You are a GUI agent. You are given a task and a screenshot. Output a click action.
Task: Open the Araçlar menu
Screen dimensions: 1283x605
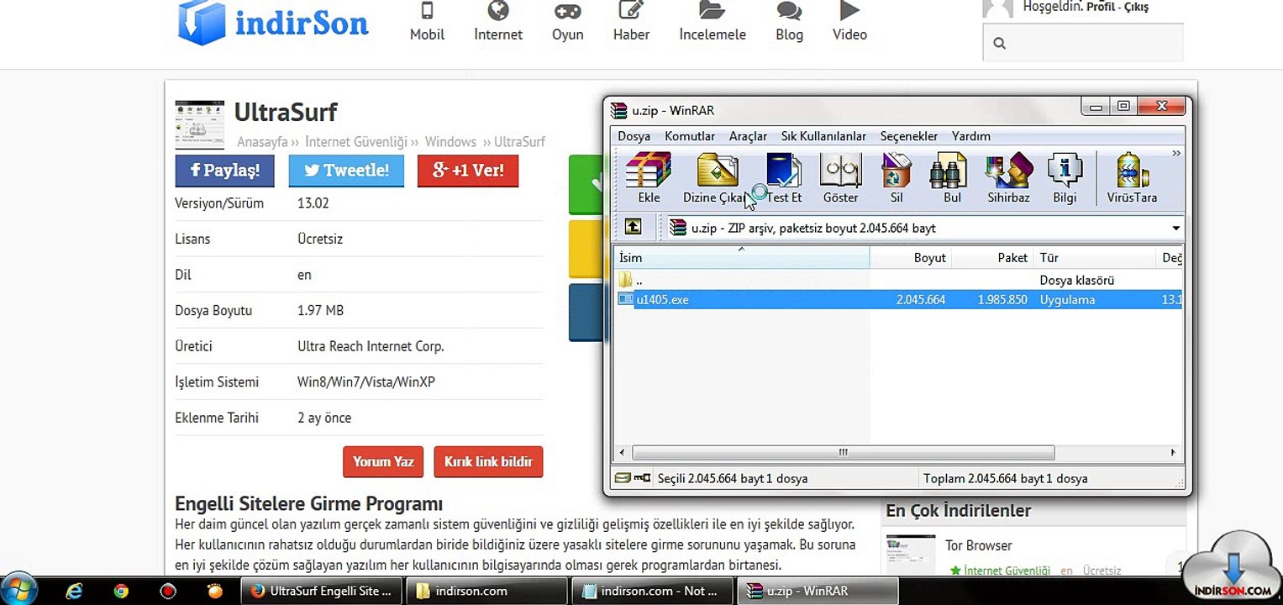point(748,136)
